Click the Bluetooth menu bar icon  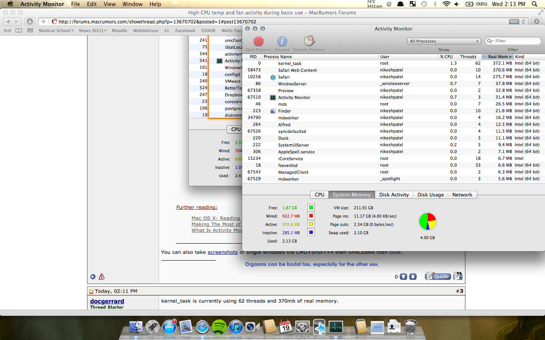pyautogui.click(x=435, y=4)
